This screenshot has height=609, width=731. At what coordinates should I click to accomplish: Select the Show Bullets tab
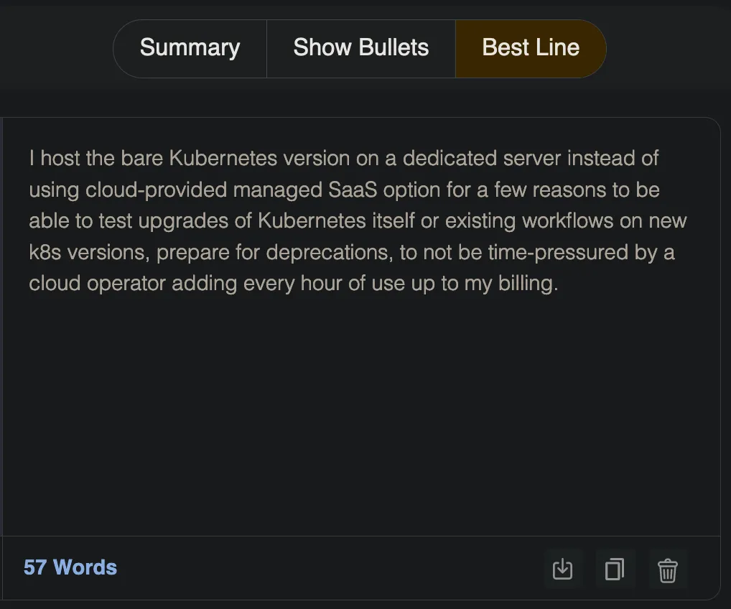coord(361,48)
